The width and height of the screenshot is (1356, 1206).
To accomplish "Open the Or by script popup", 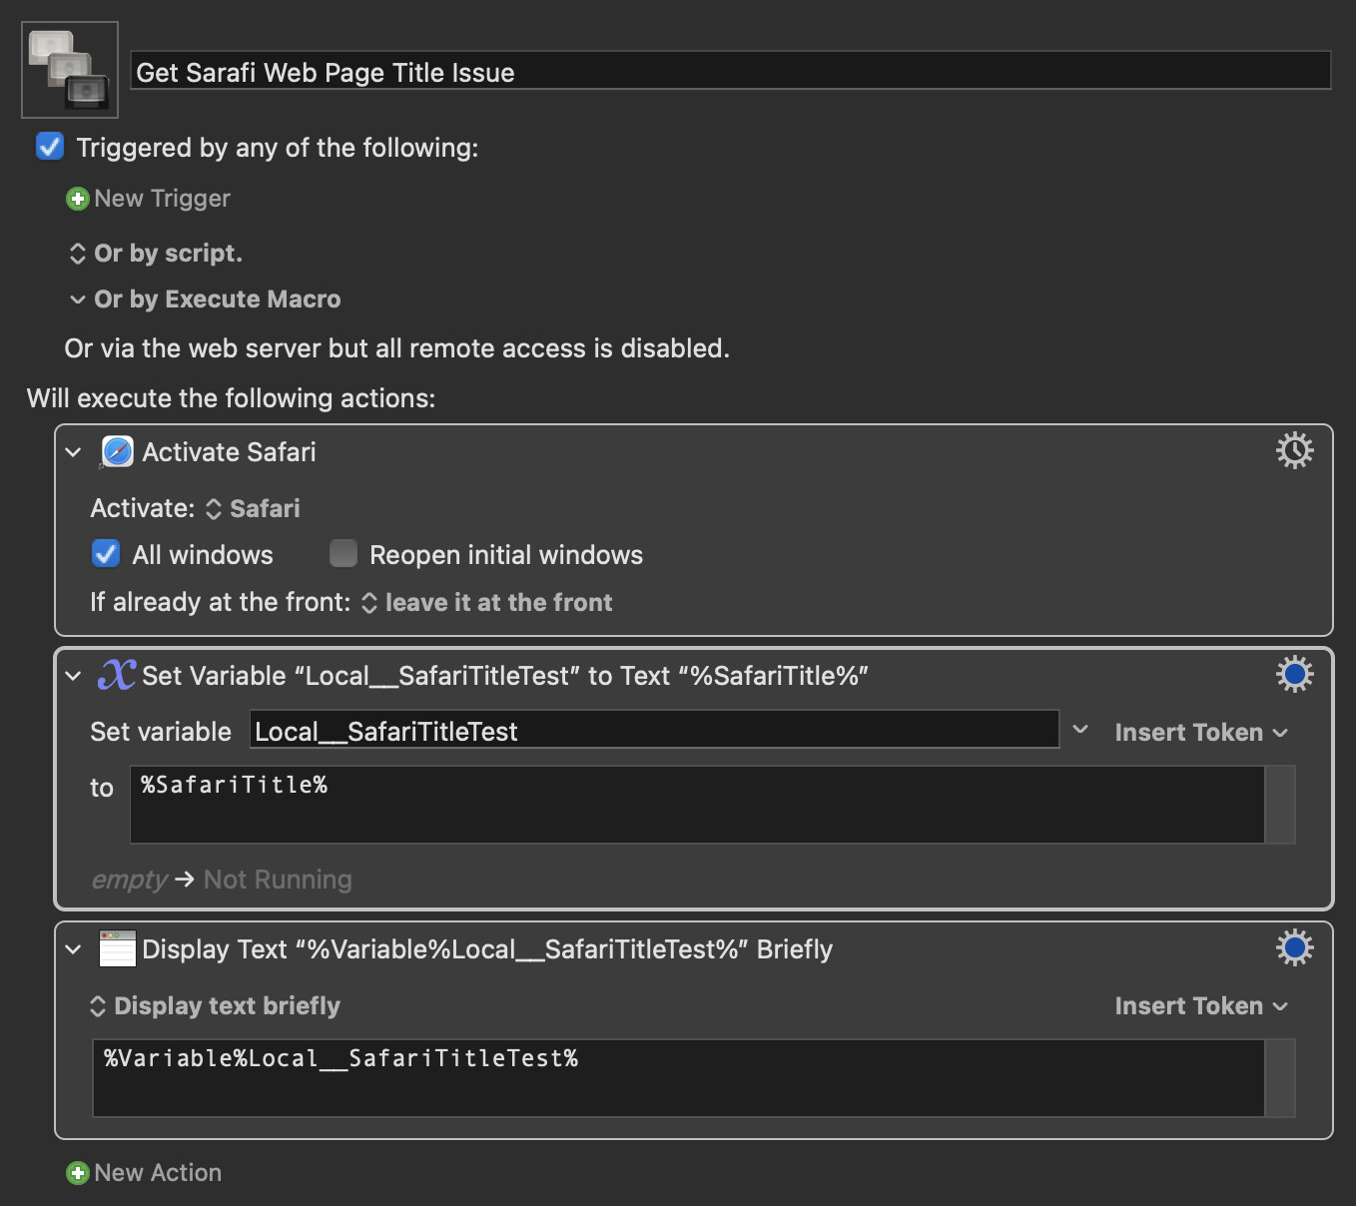I will tap(156, 254).
